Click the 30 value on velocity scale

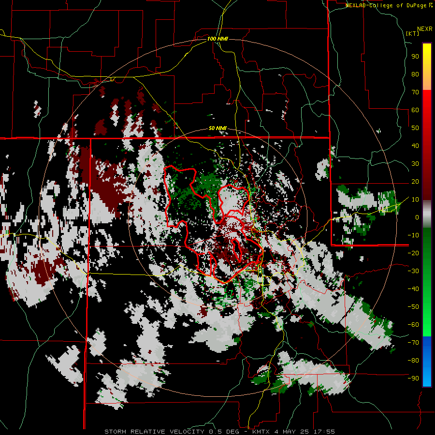coord(415,164)
